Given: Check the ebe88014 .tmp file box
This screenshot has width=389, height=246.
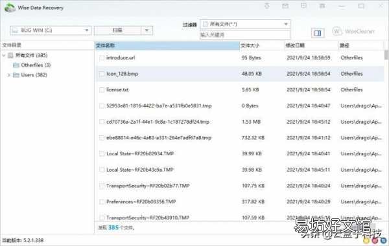Looking at the screenshot, I should coord(102,138).
